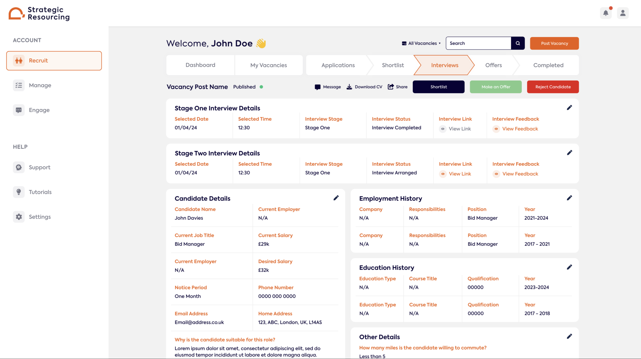This screenshot has height=359, width=641.
Task: Open the Engage panel
Action: pyautogui.click(x=39, y=110)
